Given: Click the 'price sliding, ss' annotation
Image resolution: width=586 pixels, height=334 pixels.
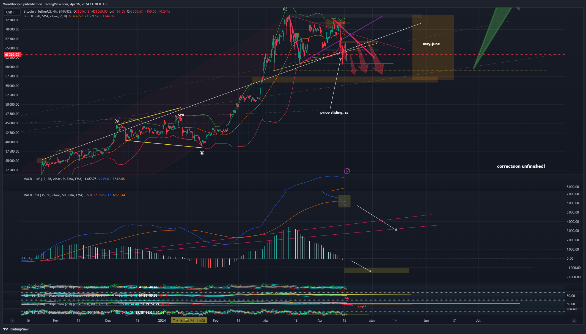Looking at the screenshot, I should click(334, 112).
